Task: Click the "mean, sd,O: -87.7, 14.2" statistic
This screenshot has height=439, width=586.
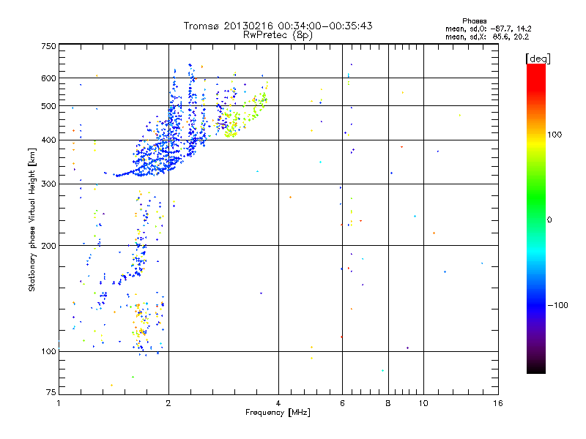Action: [489, 29]
